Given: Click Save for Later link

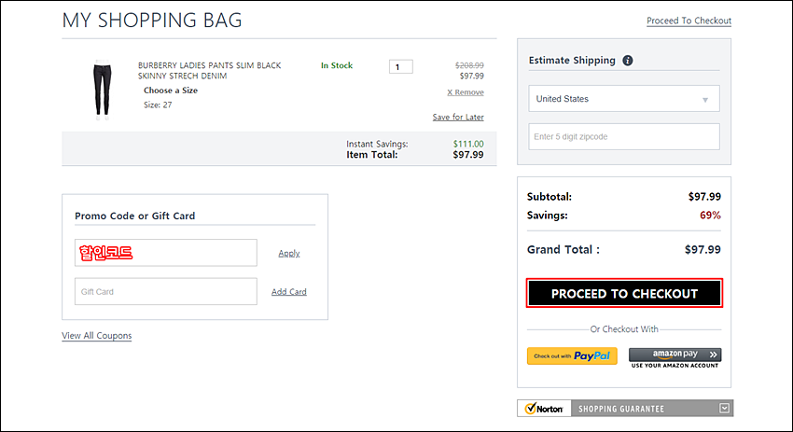Looking at the screenshot, I should tap(458, 117).
